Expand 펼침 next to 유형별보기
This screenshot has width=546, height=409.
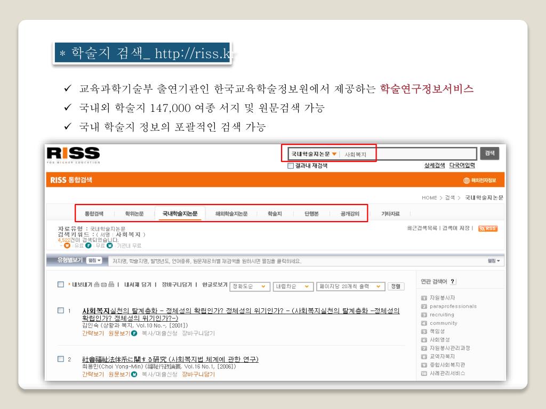pyautogui.click(x=94, y=260)
